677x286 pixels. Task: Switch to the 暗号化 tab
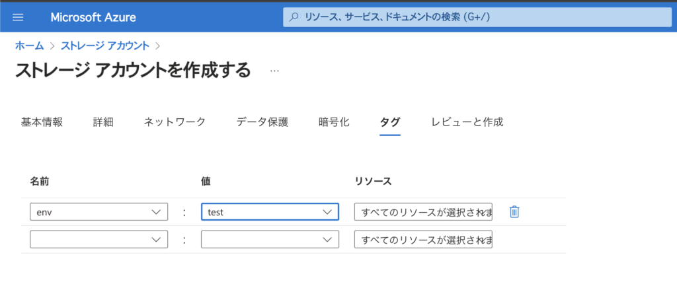coord(334,122)
